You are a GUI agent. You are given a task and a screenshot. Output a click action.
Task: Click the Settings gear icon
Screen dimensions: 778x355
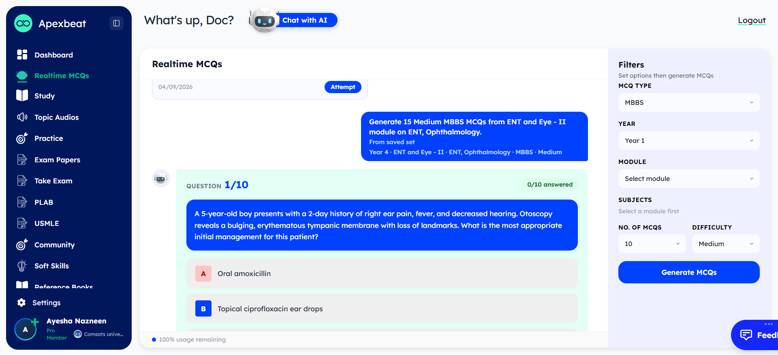[21, 302]
